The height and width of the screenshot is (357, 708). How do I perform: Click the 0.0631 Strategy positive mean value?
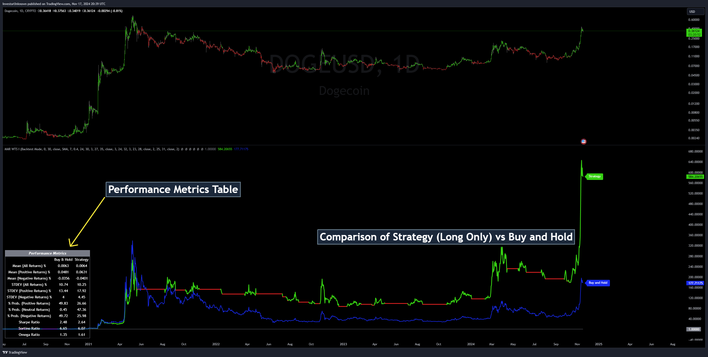click(x=82, y=272)
